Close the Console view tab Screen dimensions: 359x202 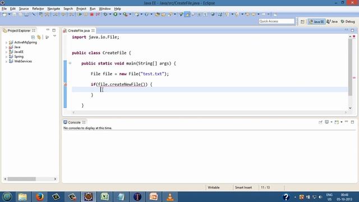pyautogui.click(x=84, y=122)
